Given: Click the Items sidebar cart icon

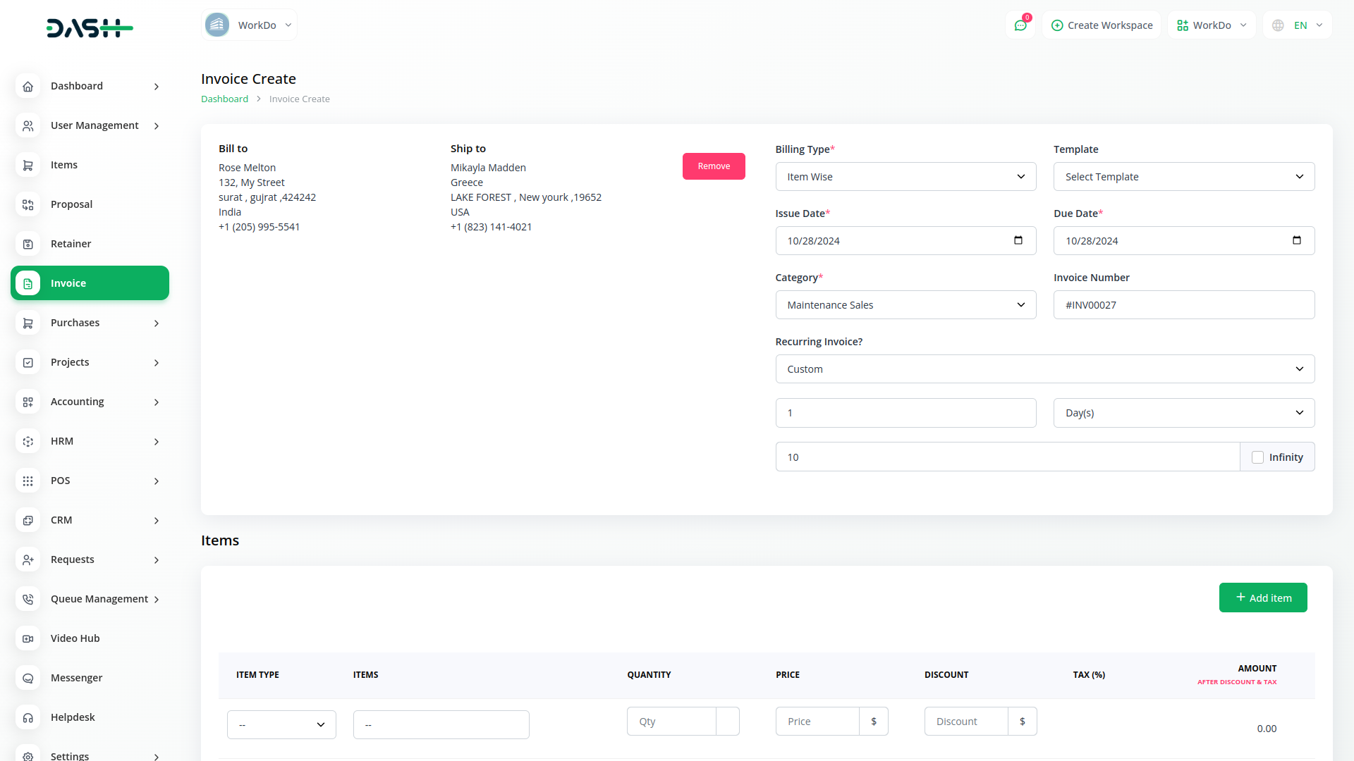Looking at the screenshot, I should tap(28, 165).
